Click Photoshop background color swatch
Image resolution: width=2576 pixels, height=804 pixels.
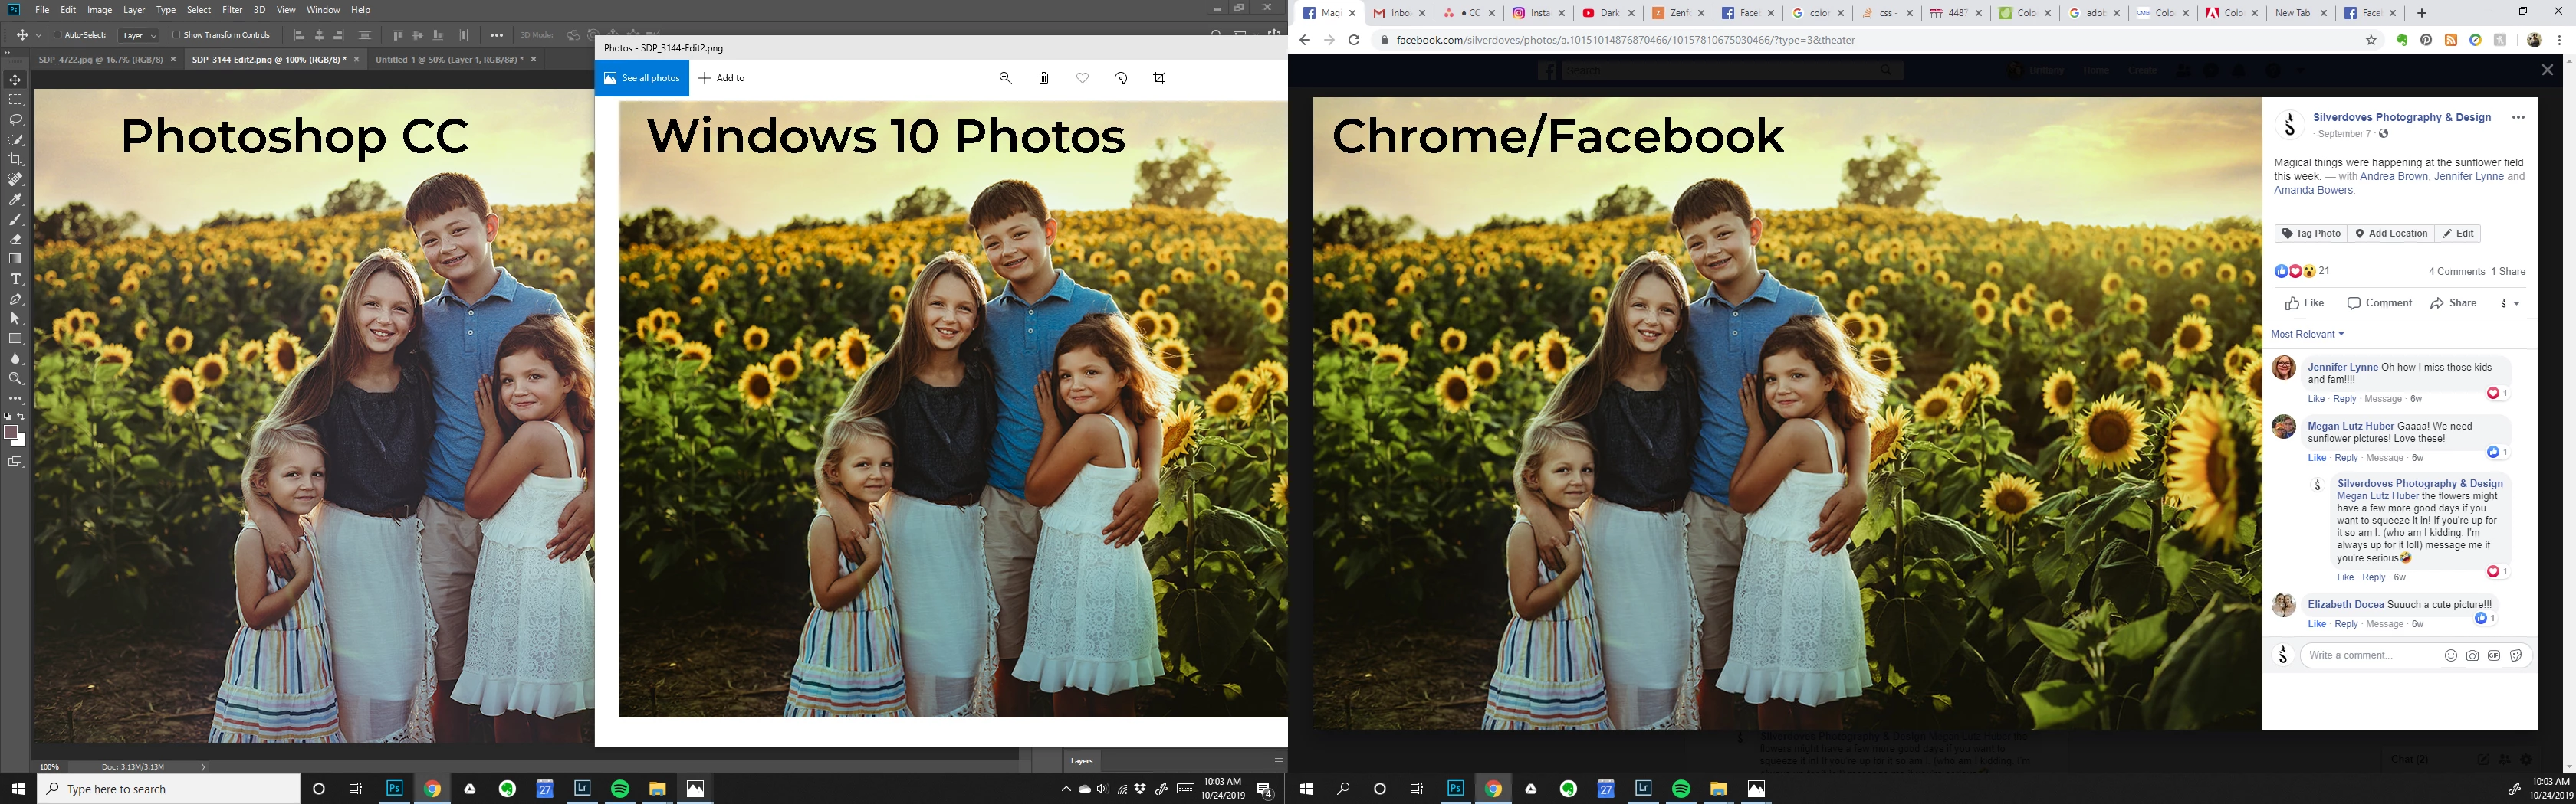tap(21, 440)
